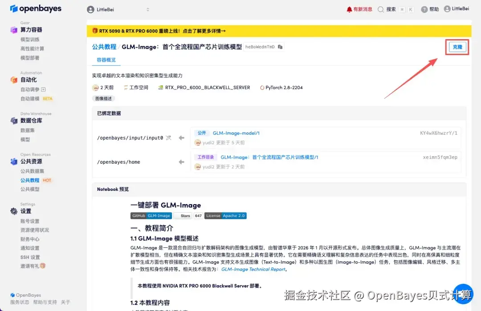The image size is (481, 311).
Task: Open 服务状态 footer link
Action: click(20, 302)
